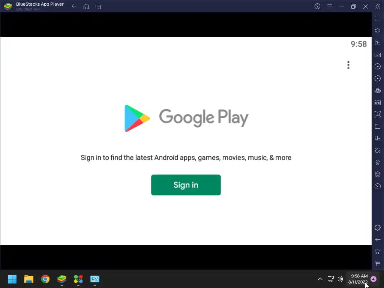The image size is (384, 288).
Task: Open the Windows Start menu
Action: coord(12,279)
